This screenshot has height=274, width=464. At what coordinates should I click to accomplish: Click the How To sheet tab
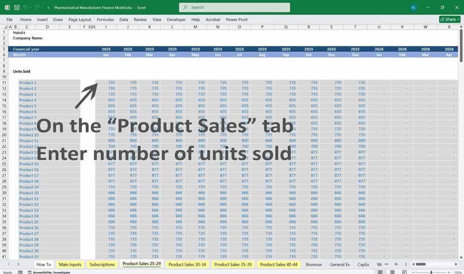coord(44,265)
